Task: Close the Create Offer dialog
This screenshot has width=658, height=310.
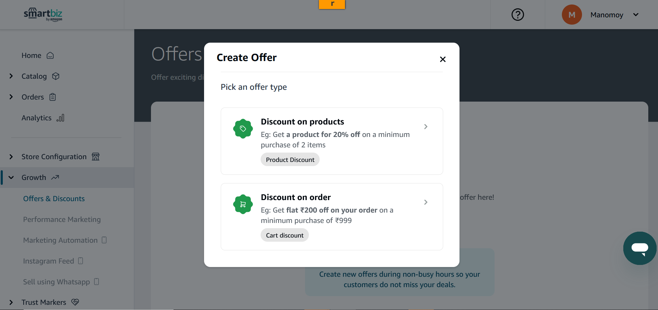Action: 442,59
